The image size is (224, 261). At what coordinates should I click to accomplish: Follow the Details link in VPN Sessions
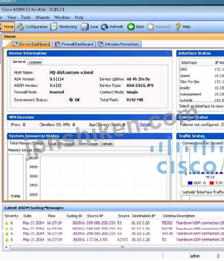[x=145, y=124]
